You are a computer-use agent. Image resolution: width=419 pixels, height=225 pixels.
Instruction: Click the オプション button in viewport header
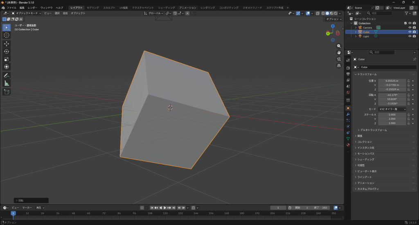(x=333, y=19)
